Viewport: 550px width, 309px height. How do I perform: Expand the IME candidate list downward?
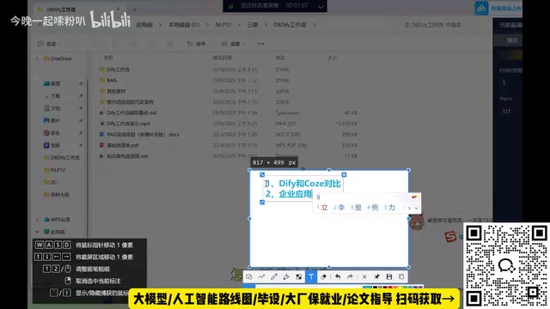point(416,208)
